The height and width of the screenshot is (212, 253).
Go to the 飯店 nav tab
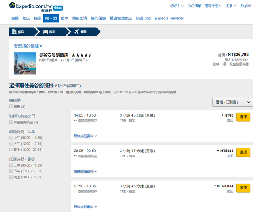[26, 18]
